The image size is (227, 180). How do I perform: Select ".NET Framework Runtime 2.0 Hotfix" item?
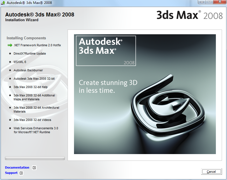pyautogui.click(x=37, y=45)
